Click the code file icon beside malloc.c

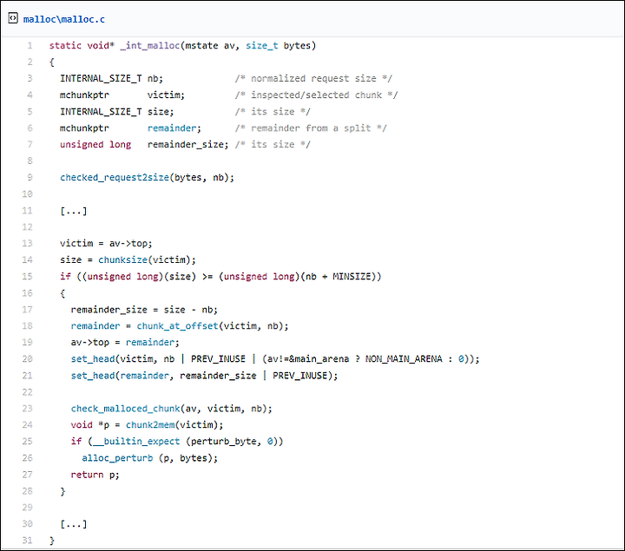(13, 18)
